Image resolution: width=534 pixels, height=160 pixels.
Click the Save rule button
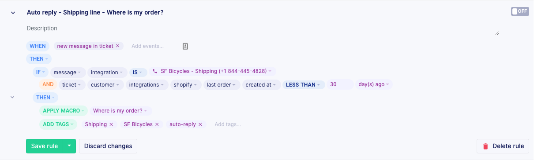pyautogui.click(x=45, y=146)
